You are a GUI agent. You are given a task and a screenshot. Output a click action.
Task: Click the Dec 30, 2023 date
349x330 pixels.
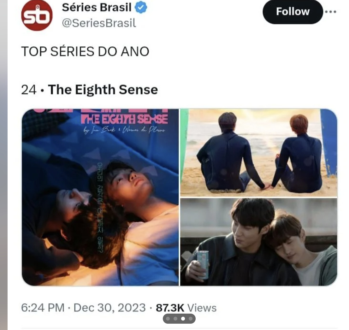click(x=109, y=308)
